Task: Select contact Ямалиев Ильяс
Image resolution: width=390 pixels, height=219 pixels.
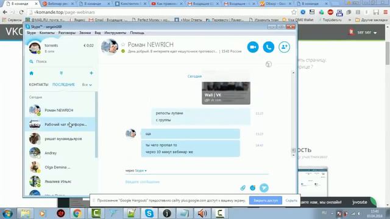Action: tap(60, 181)
